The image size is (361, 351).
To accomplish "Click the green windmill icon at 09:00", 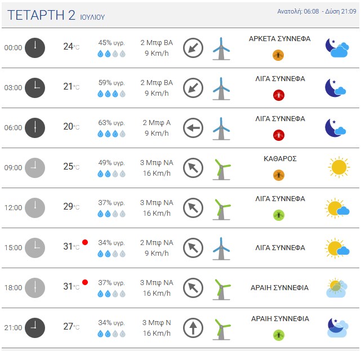I will pyautogui.click(x=221, y=169).
